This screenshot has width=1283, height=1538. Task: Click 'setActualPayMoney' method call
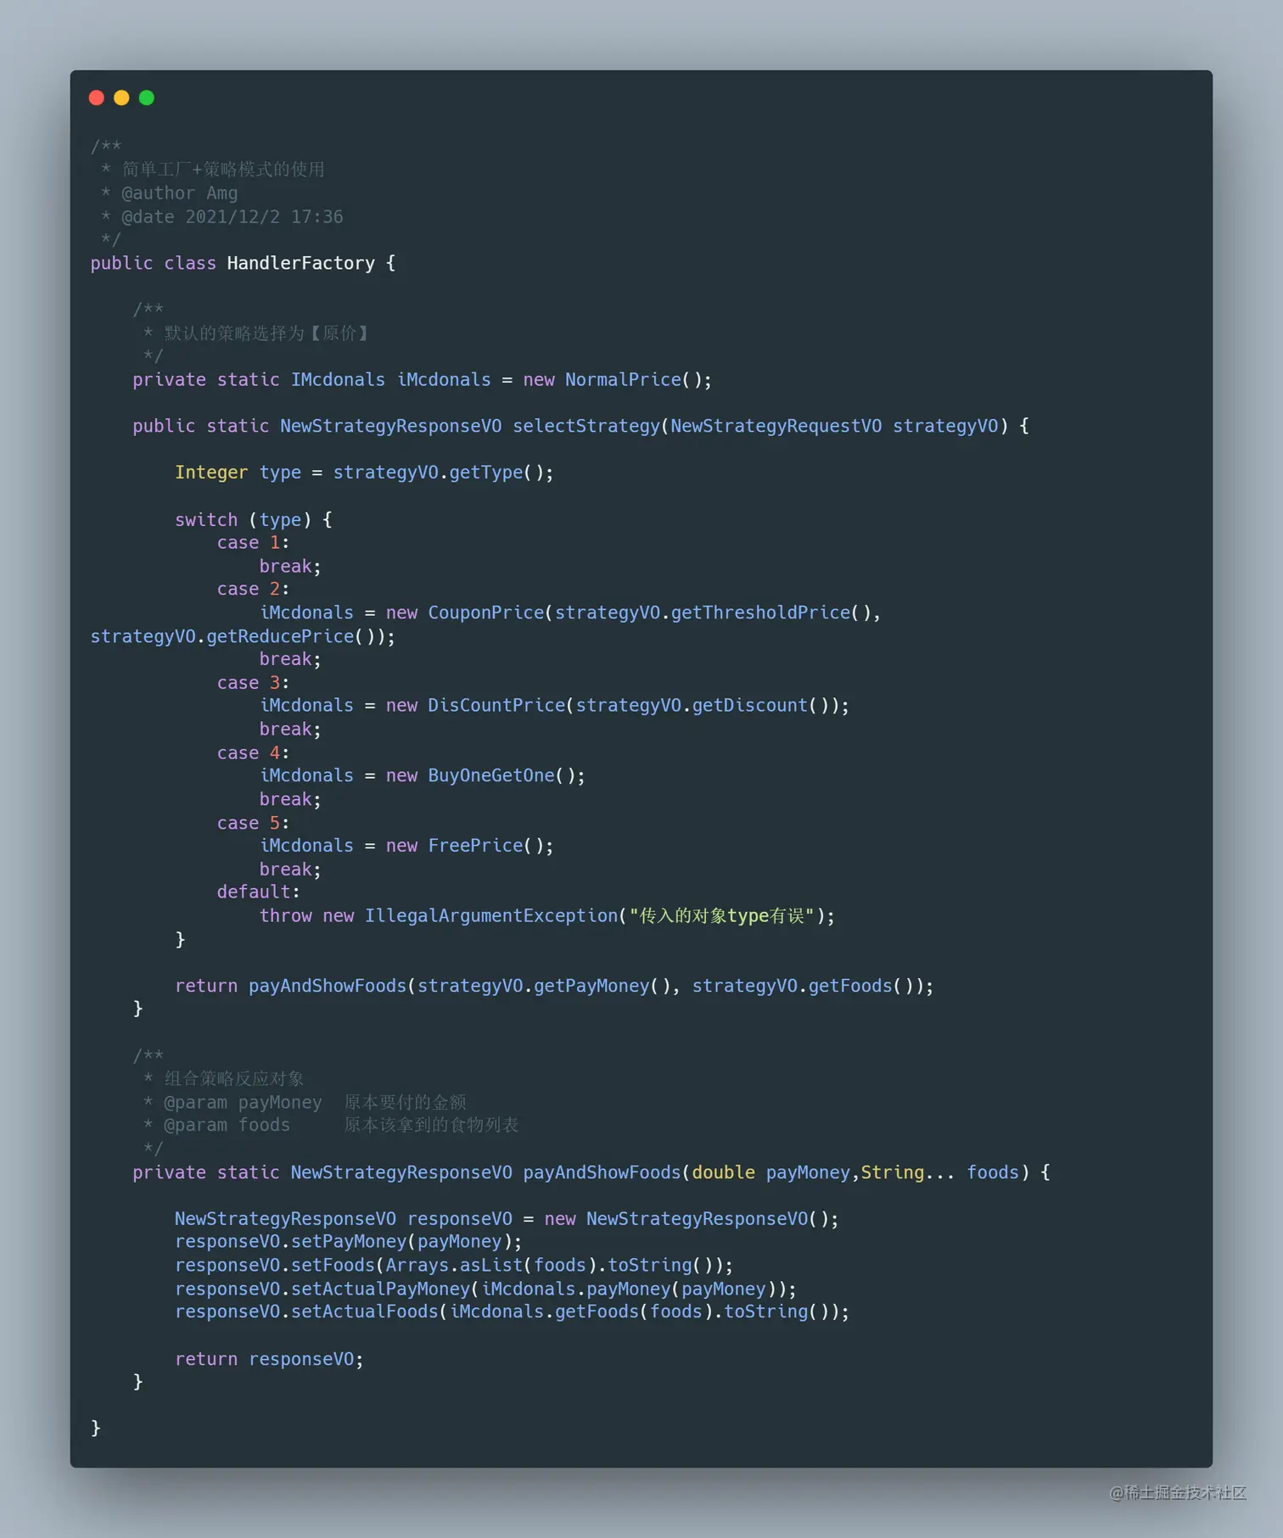click(x=380, y=1289)
